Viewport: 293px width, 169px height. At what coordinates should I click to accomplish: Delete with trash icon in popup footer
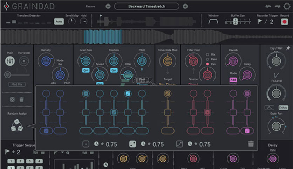251,144
